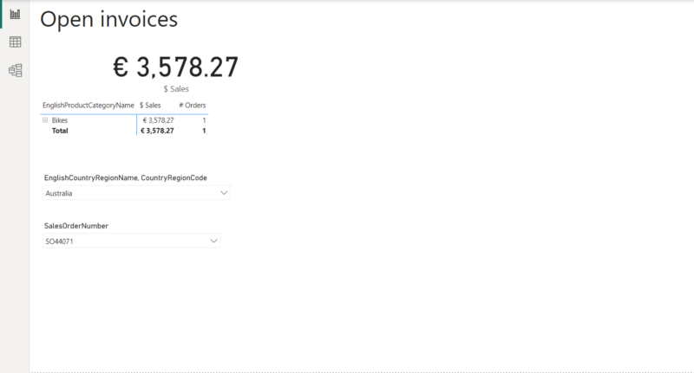Click the $ Sales label under card
694x373 pixels.
176,88
